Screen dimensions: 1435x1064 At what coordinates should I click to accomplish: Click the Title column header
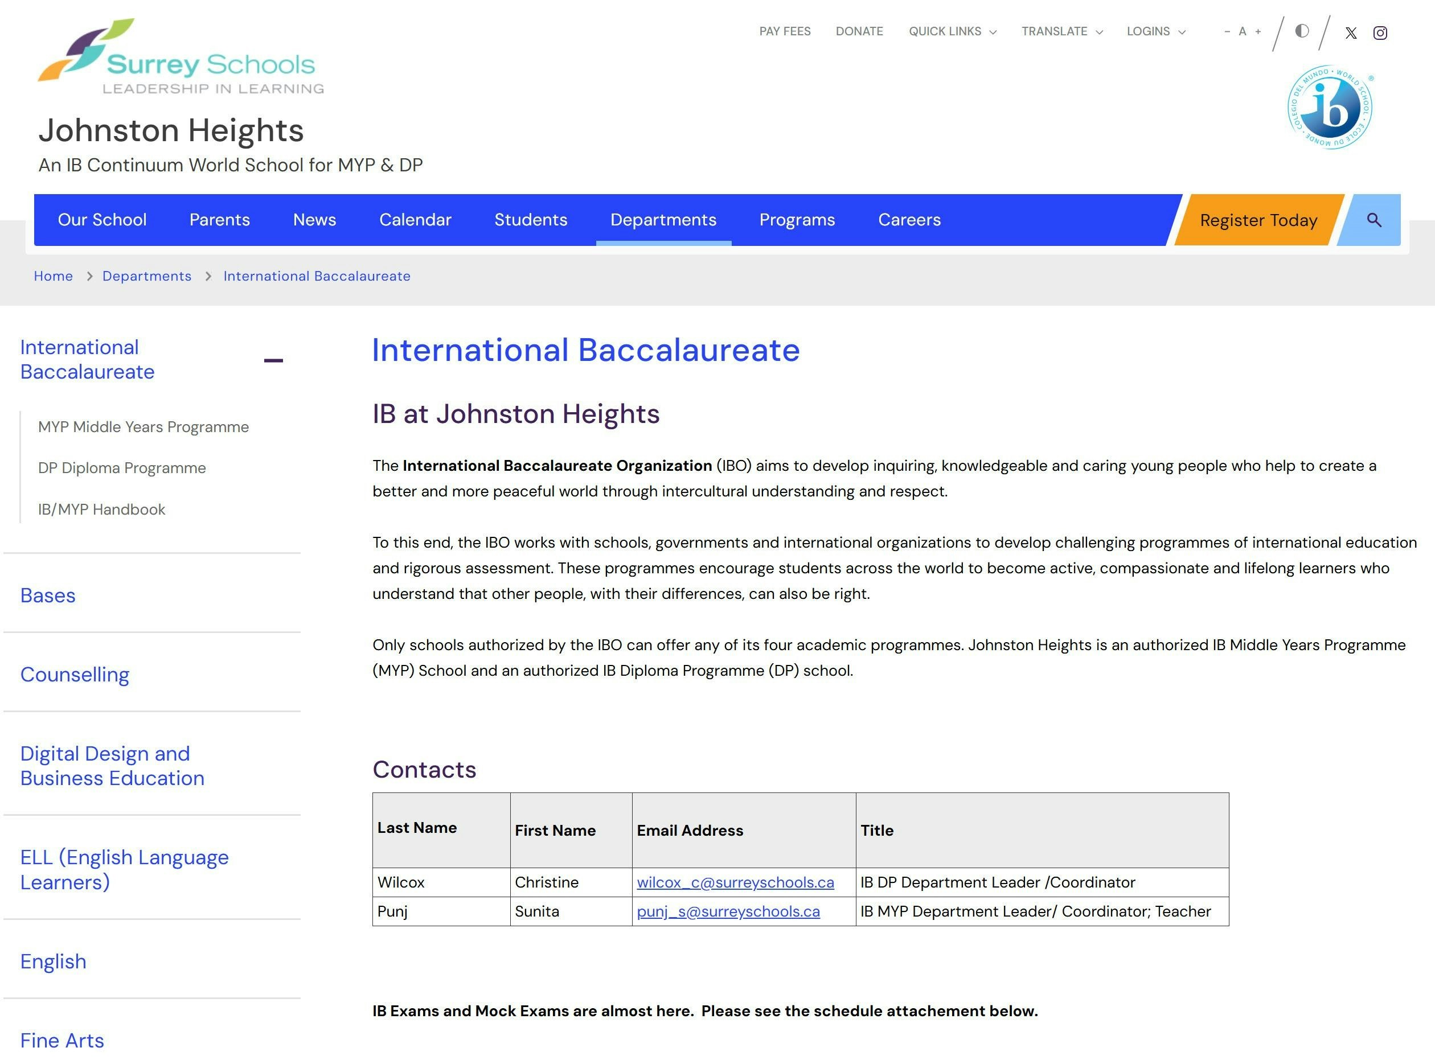click(1042, 830)
